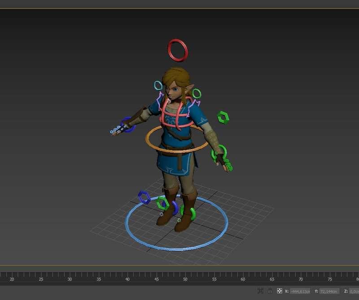This screenshot has width=359, height=300.
Task: Click frame 30 on the timeline ruler
Action: point(70,279)
